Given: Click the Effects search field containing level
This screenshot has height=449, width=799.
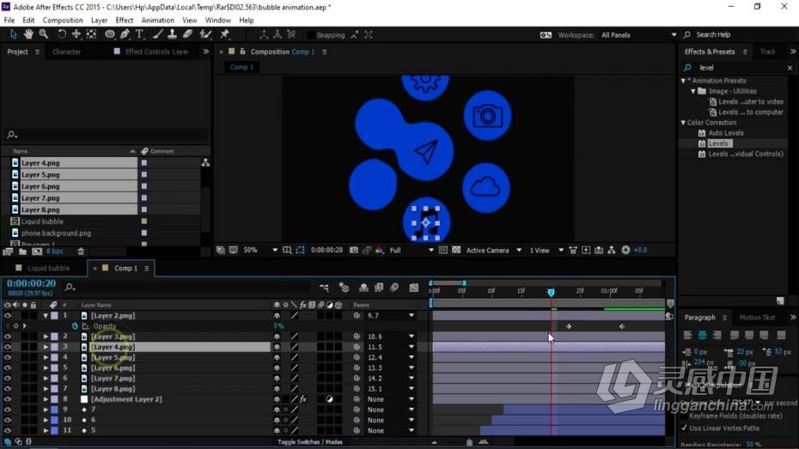Looking at the screenshot, I should tap(739, 68).
